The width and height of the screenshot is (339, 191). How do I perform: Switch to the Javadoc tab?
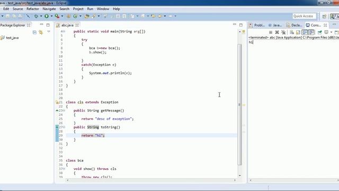point(275,25)
